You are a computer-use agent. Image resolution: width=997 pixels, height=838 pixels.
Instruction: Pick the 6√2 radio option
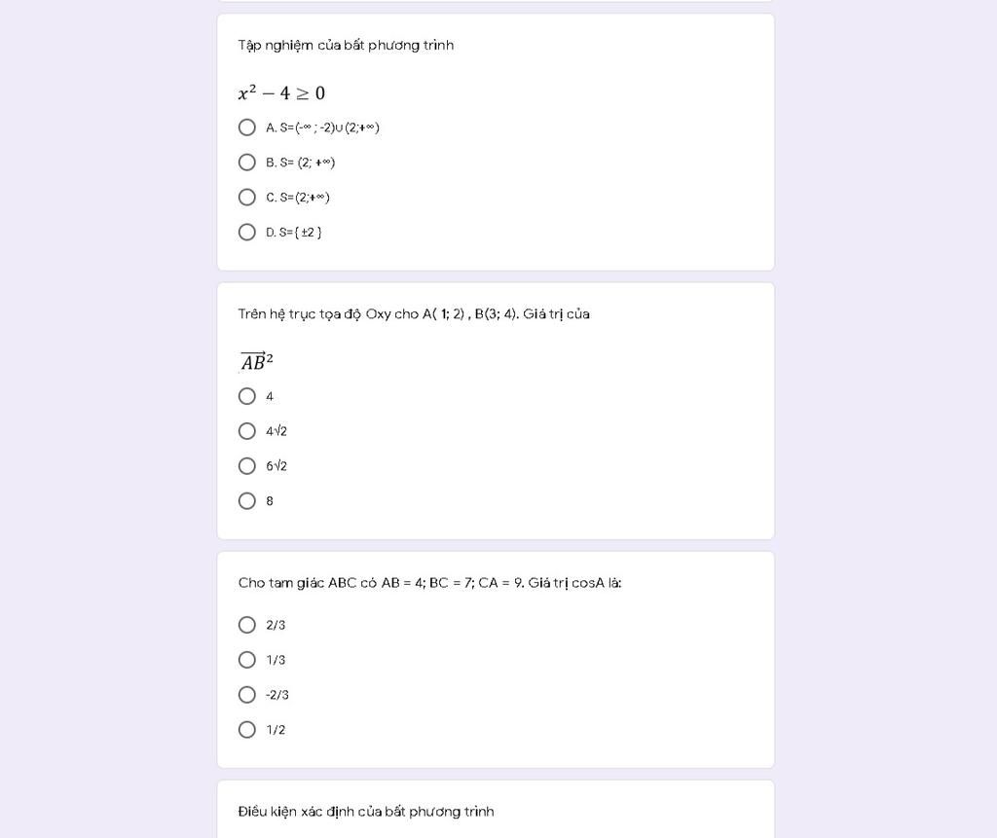(246, 466)
